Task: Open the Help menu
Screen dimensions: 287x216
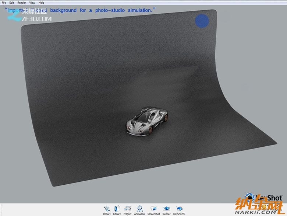Action: (41, 3)
